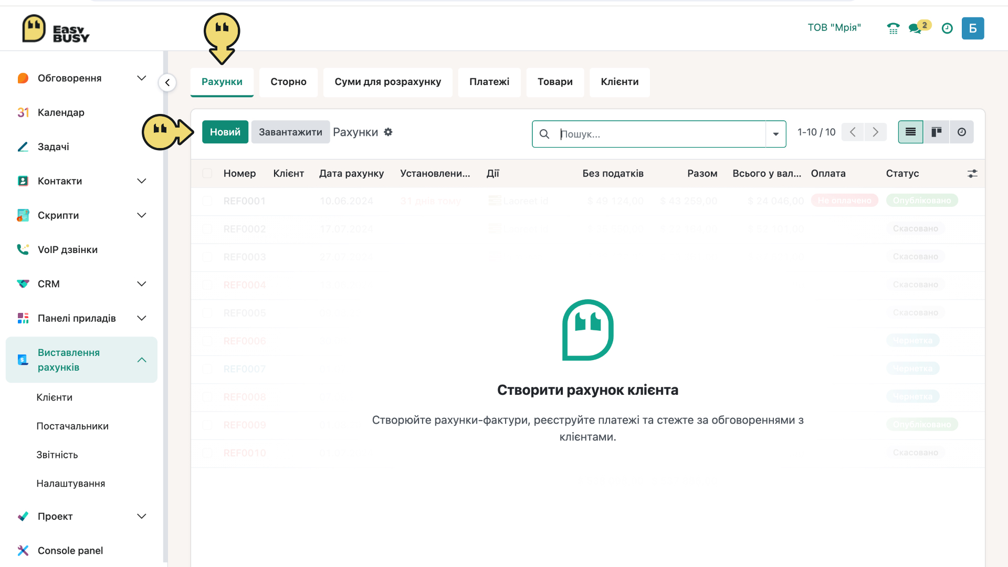1008x567 pixels.
Task: Click the Обговорення sidebar icon
Action: click(x=23, y=78)
